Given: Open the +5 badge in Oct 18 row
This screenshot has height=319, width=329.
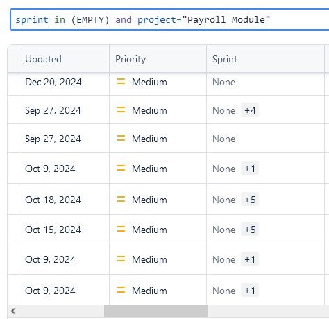Looking at the screenshot, I should point(250,200).
